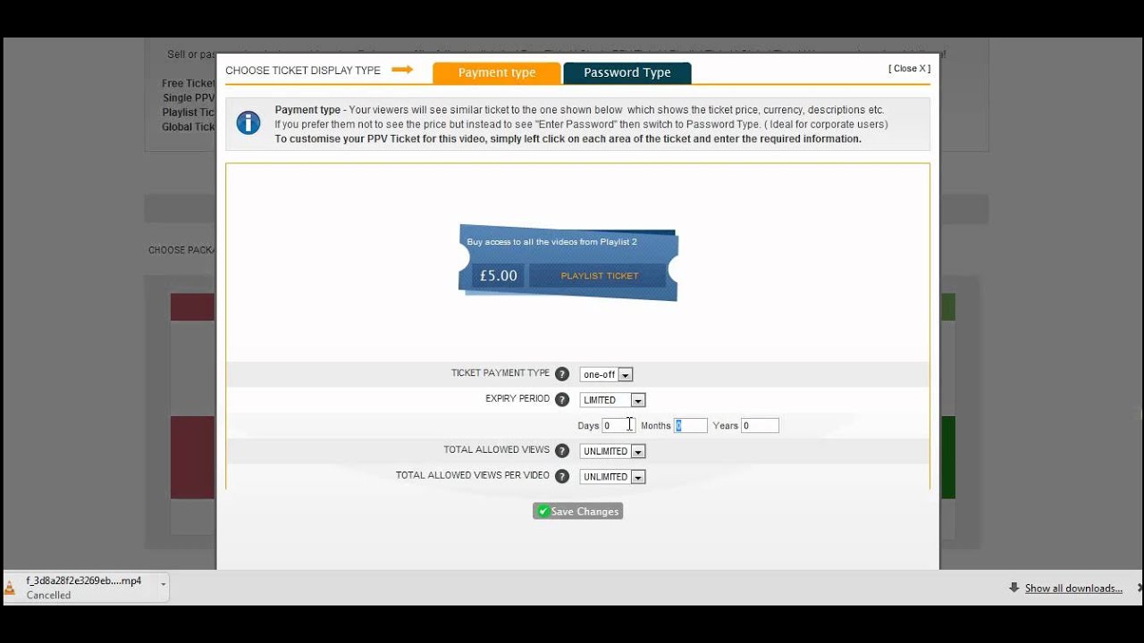Open the LIMITED expiry period dropdown

(x=612, y=400)
